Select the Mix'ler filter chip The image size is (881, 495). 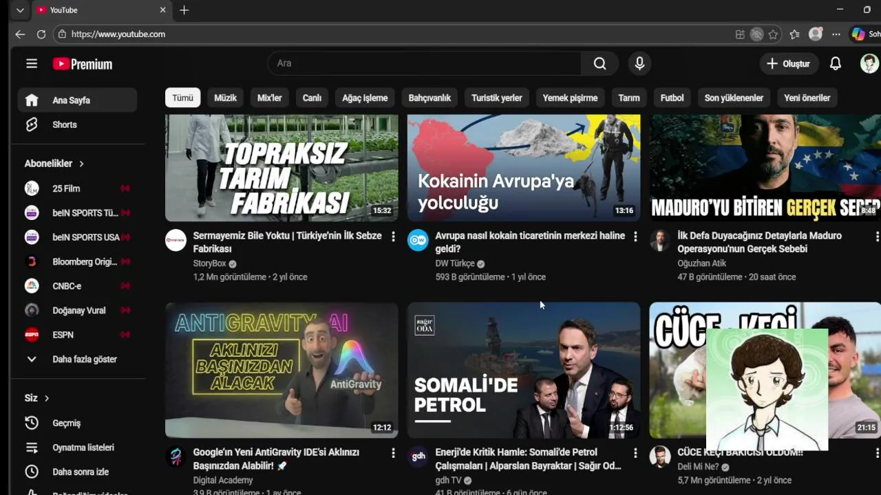[x=269, y=98]
